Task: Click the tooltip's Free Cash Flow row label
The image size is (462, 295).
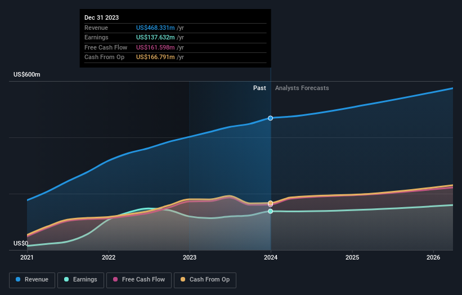Action: click(x=106, y=47)
